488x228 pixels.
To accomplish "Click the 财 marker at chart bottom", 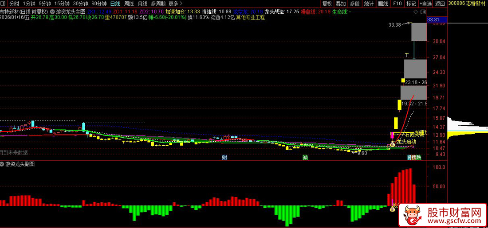I will (224, 158).
